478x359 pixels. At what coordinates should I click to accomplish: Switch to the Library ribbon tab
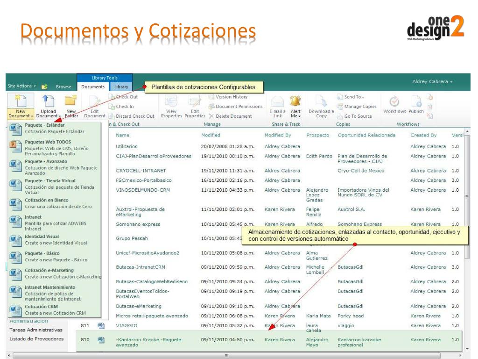click(x=121, y=86)
